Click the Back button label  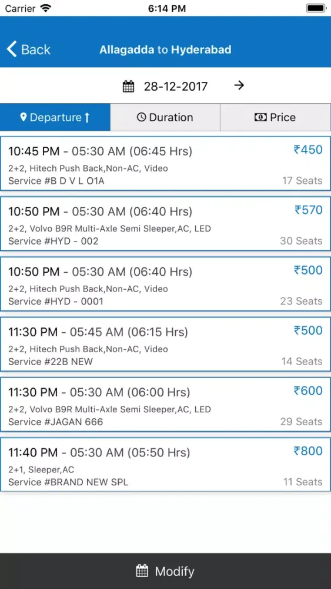click(36, 49)
